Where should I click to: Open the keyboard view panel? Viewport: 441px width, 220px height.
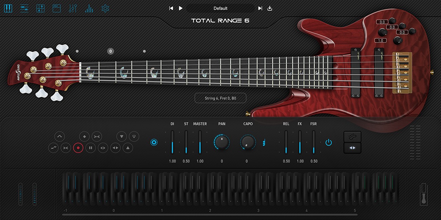click(8, 8)
